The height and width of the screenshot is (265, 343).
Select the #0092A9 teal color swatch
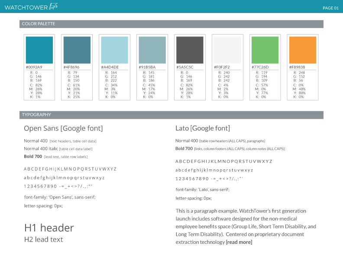(x=39, y=50)
